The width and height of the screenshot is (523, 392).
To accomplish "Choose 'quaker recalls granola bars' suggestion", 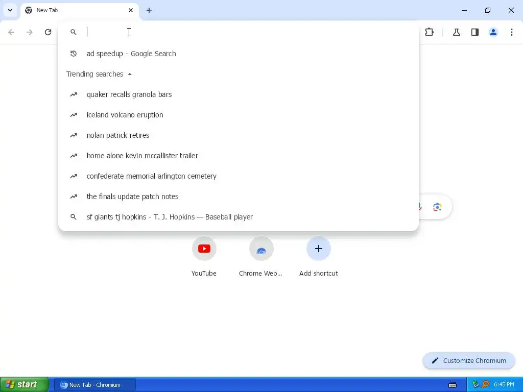I will (238, 94).
